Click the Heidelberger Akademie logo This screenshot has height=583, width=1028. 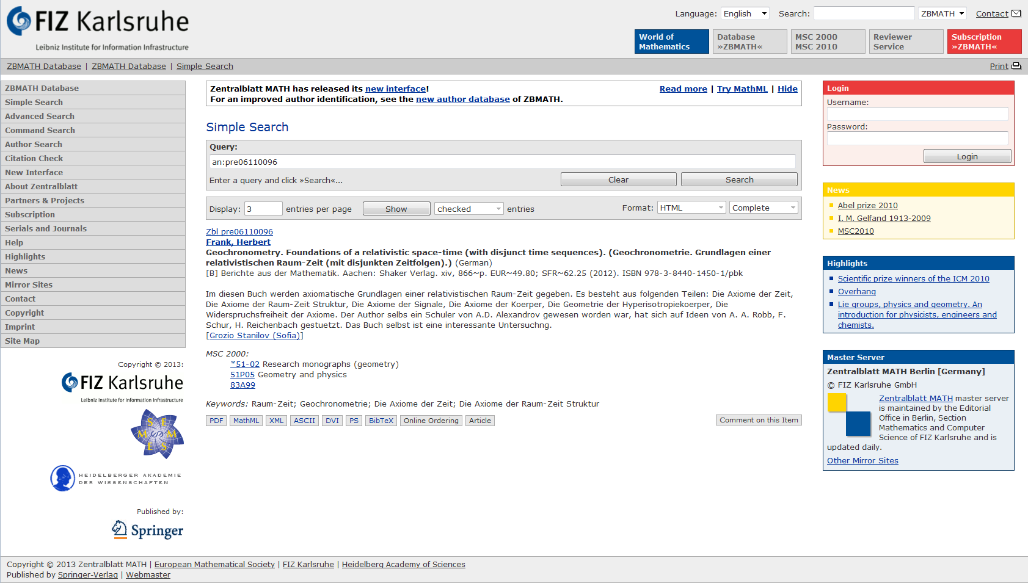click(x=116, y=478)
